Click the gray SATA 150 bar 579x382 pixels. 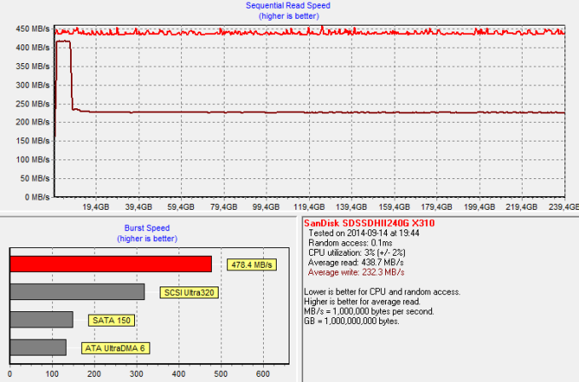tap(41, 320)
